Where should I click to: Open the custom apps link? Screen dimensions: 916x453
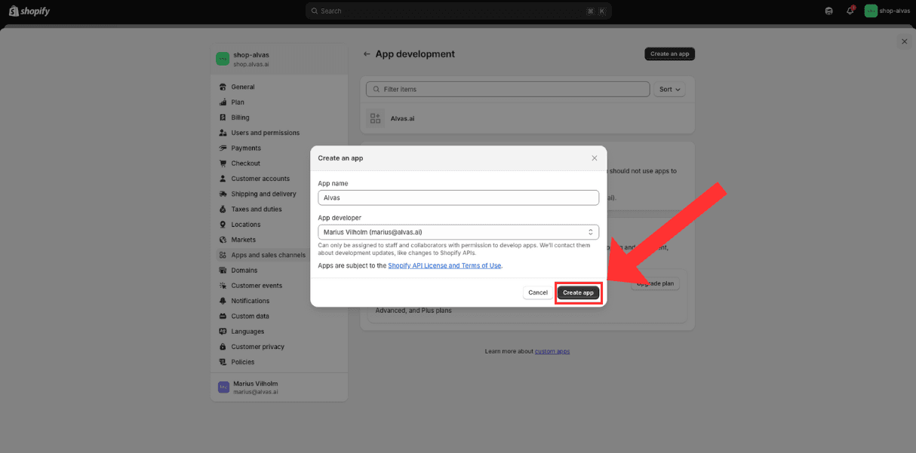point(552,351)
